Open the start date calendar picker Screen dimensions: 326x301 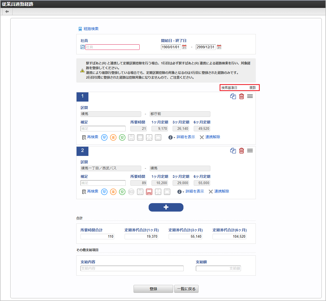(x=184, y=47)
